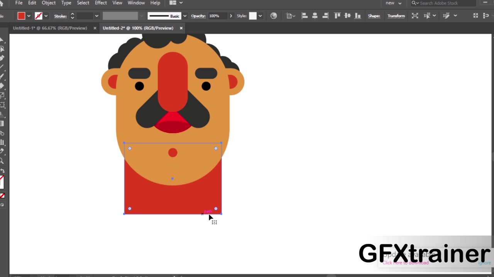Click Vertical Align Bottom icon
This screenshot has width=494, height=277.
point(358,16)
